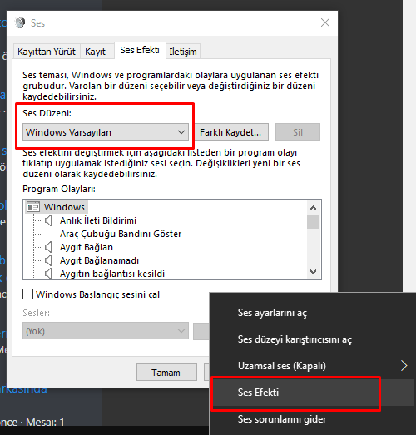Screen dimensions: 416x435
Task: Open the Ses Düzeni dropdown
Action: click(x=106, y=132)
